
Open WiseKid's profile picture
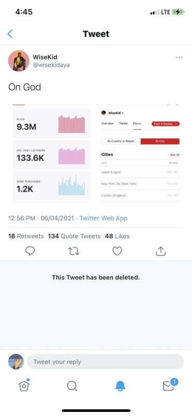[x=19, y=61]
